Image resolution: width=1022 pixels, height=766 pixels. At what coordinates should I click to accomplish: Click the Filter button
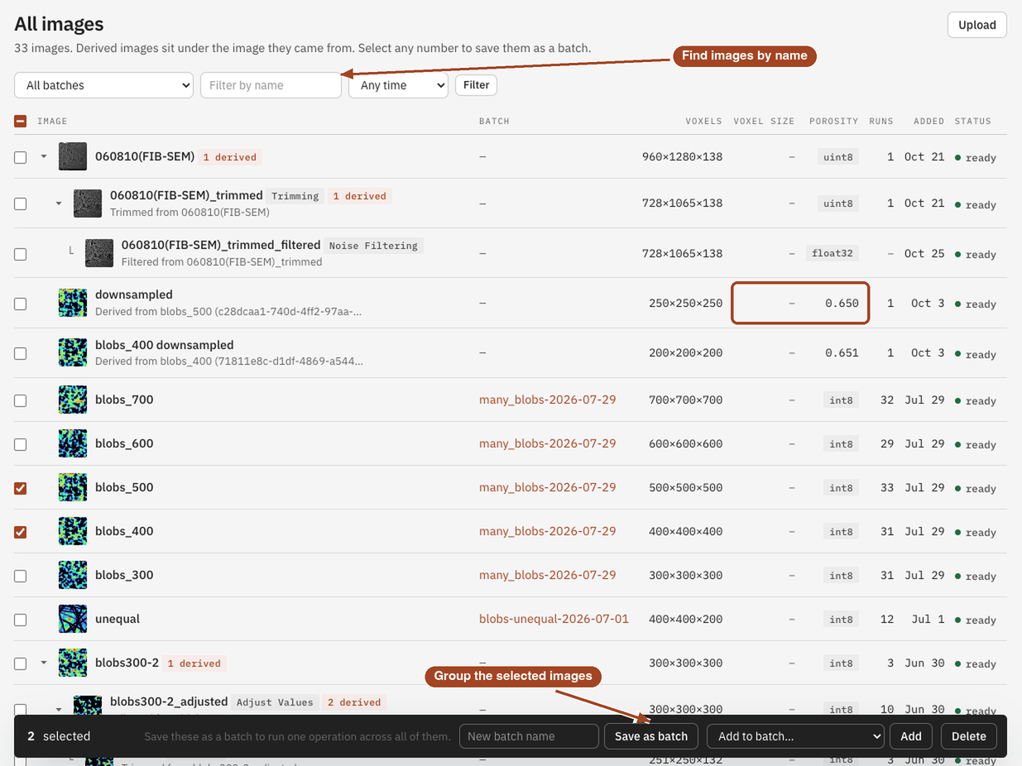[x=477, y=84]
